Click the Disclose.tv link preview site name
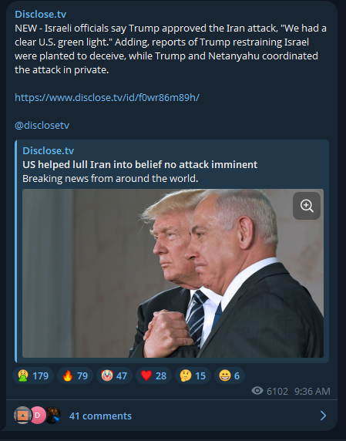Image resolution: width=346 pixels, height=441 pixels. point(49,151)
